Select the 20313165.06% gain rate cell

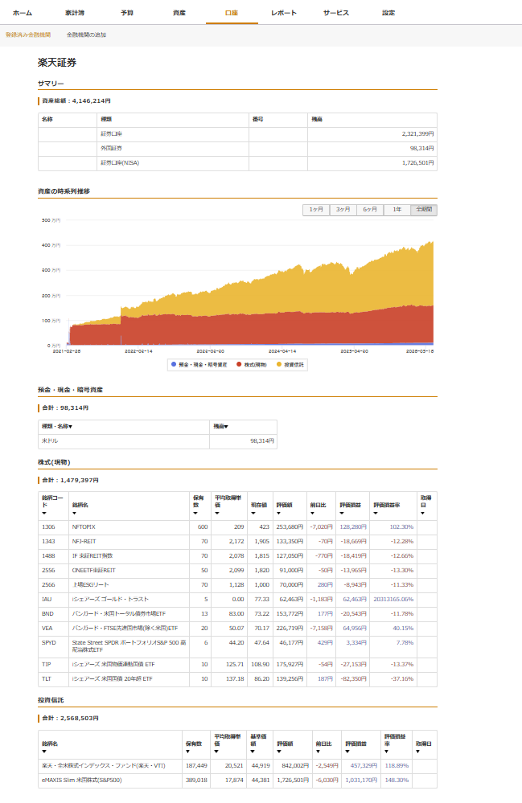tap(393, 599)
